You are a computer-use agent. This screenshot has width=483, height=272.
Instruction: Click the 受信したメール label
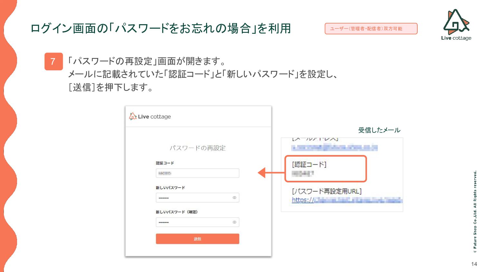pyautogui.click(x=379, y=130)
